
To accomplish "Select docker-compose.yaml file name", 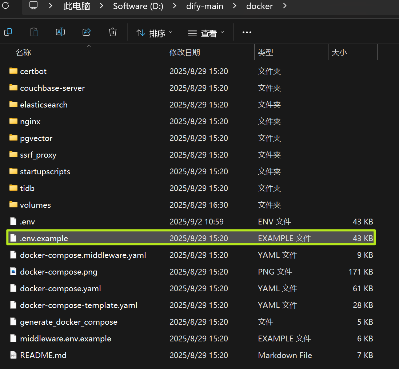I will [x=60, y=289].
